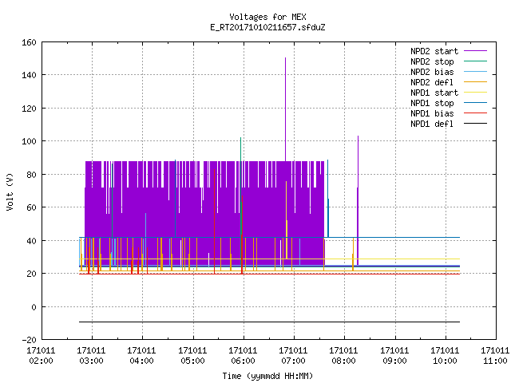Click the x-axis tick label 171011 09:00
The width and height of the screenshot is (511, 383).
pyautogui.click(x=394, y=356)
